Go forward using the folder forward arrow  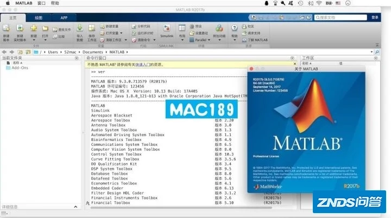[12, 52]
